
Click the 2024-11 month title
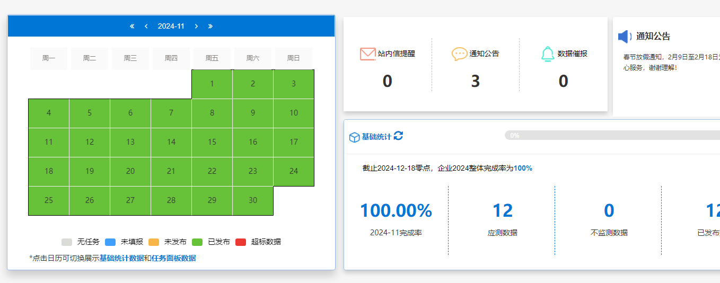point(171,26)
